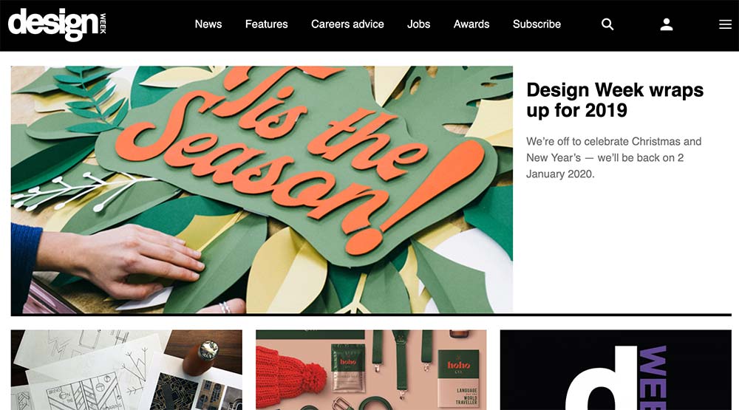The image size is (739, 410).
Task: Open the article summary about Christmas break
Action: 613,158
